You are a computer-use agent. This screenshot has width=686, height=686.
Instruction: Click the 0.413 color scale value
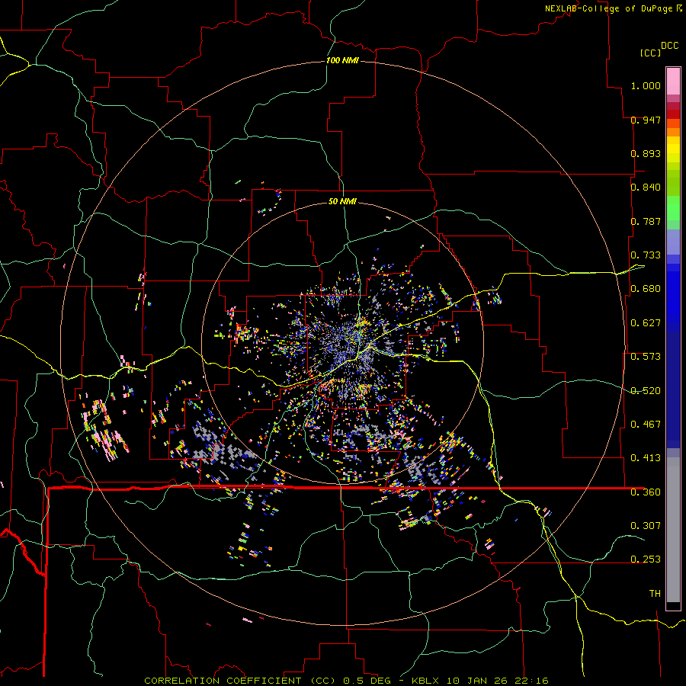[x=646, y=458]
